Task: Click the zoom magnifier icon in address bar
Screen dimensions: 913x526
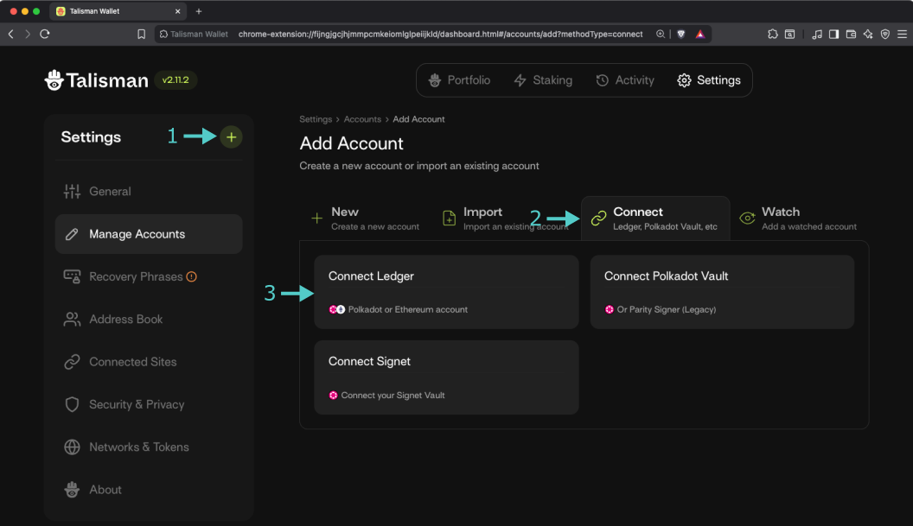Action: tap(661, 35)
